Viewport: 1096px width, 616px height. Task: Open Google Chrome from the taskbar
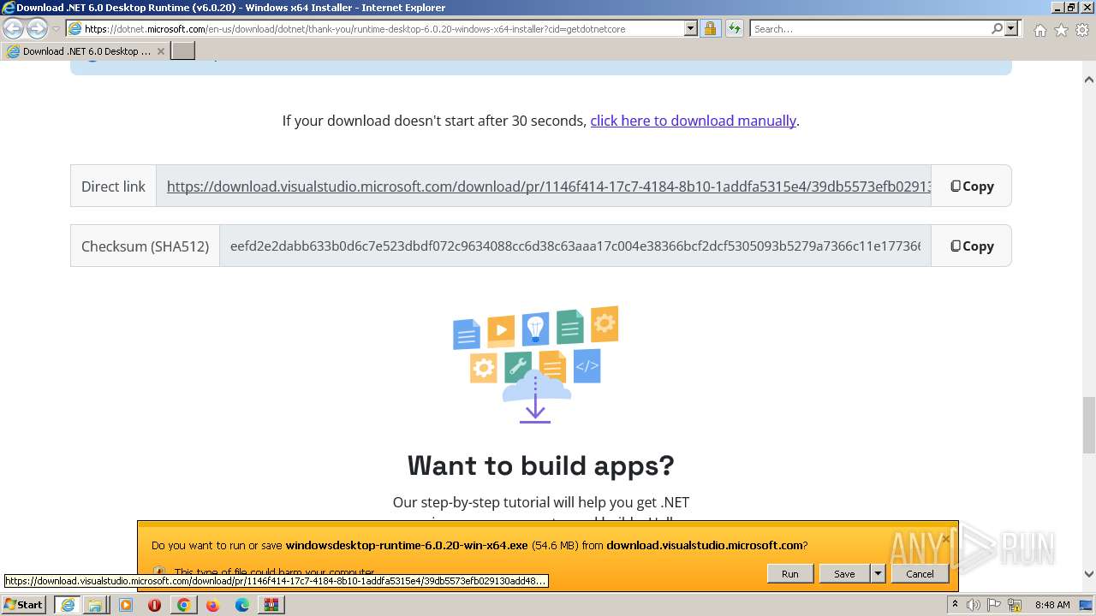coord(183,605)
